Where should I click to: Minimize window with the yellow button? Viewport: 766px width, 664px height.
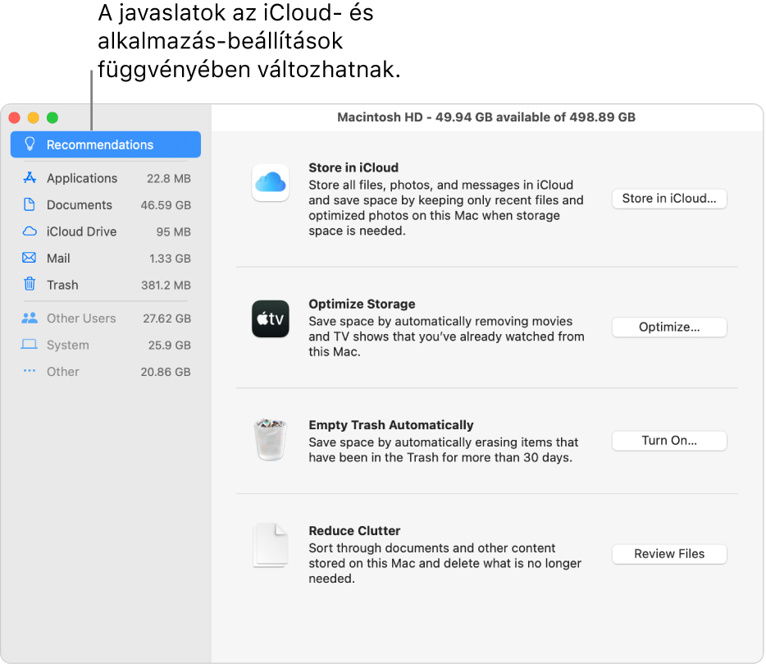pos(34,118)
